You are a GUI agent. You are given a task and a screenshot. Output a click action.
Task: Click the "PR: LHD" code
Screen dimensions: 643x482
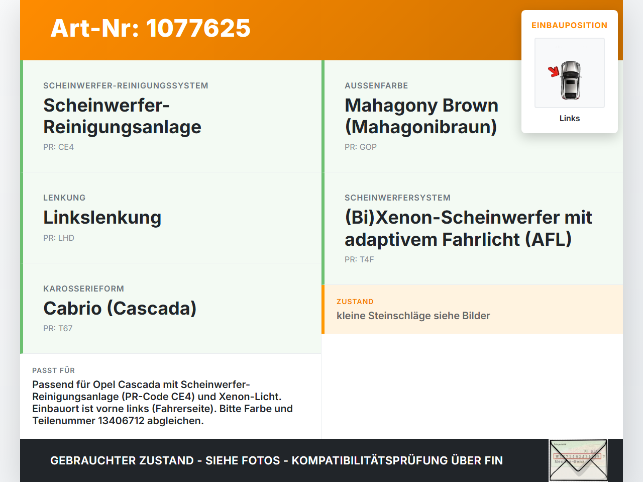[x=59, y=238]
